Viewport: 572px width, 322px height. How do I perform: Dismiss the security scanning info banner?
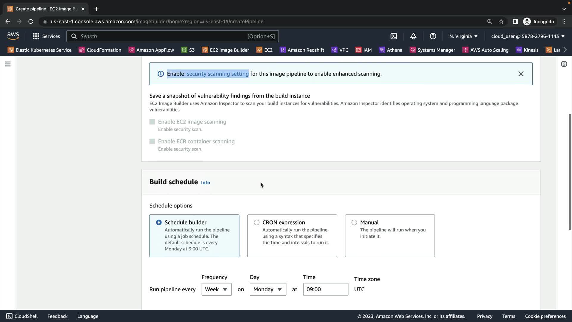[x=520, y=74]
